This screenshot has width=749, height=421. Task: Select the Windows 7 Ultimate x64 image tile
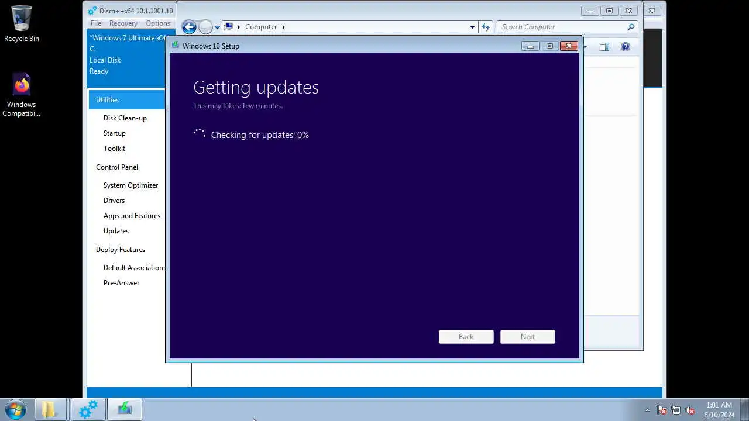[x=127, y=55]
